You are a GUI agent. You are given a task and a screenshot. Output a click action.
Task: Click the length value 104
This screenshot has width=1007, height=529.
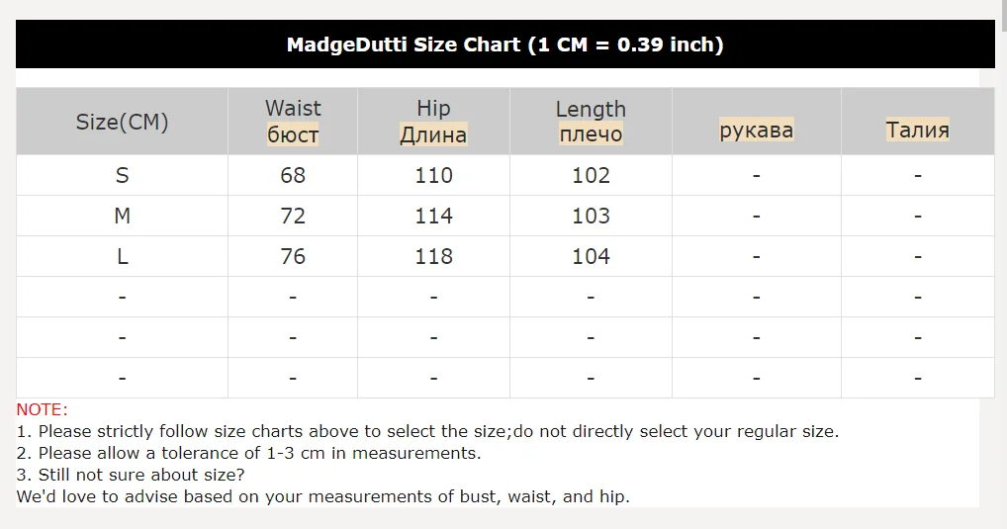tap(591, 256)
